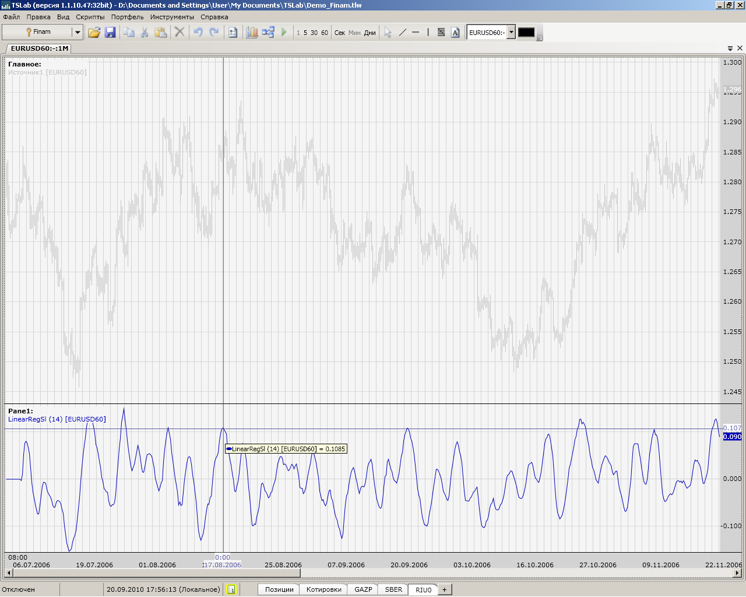Add a new tab with plus button
Viewport: 746px width, 597px height.
click(x=444, y=589)
